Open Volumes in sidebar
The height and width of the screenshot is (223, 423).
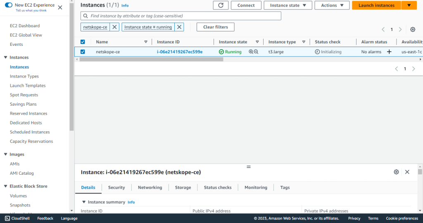(x=18, y=196)
